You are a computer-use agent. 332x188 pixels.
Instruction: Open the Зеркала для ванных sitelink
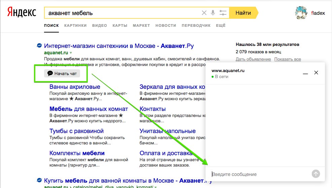pos(172,87)
